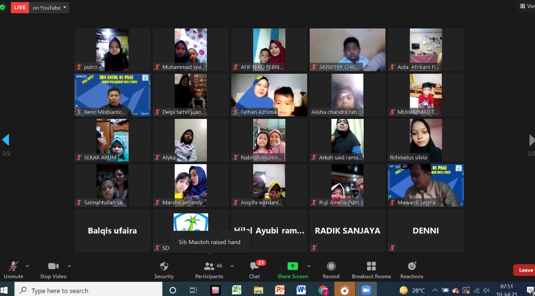Open Microsoft Word from the taskbar

click(301, 290)
